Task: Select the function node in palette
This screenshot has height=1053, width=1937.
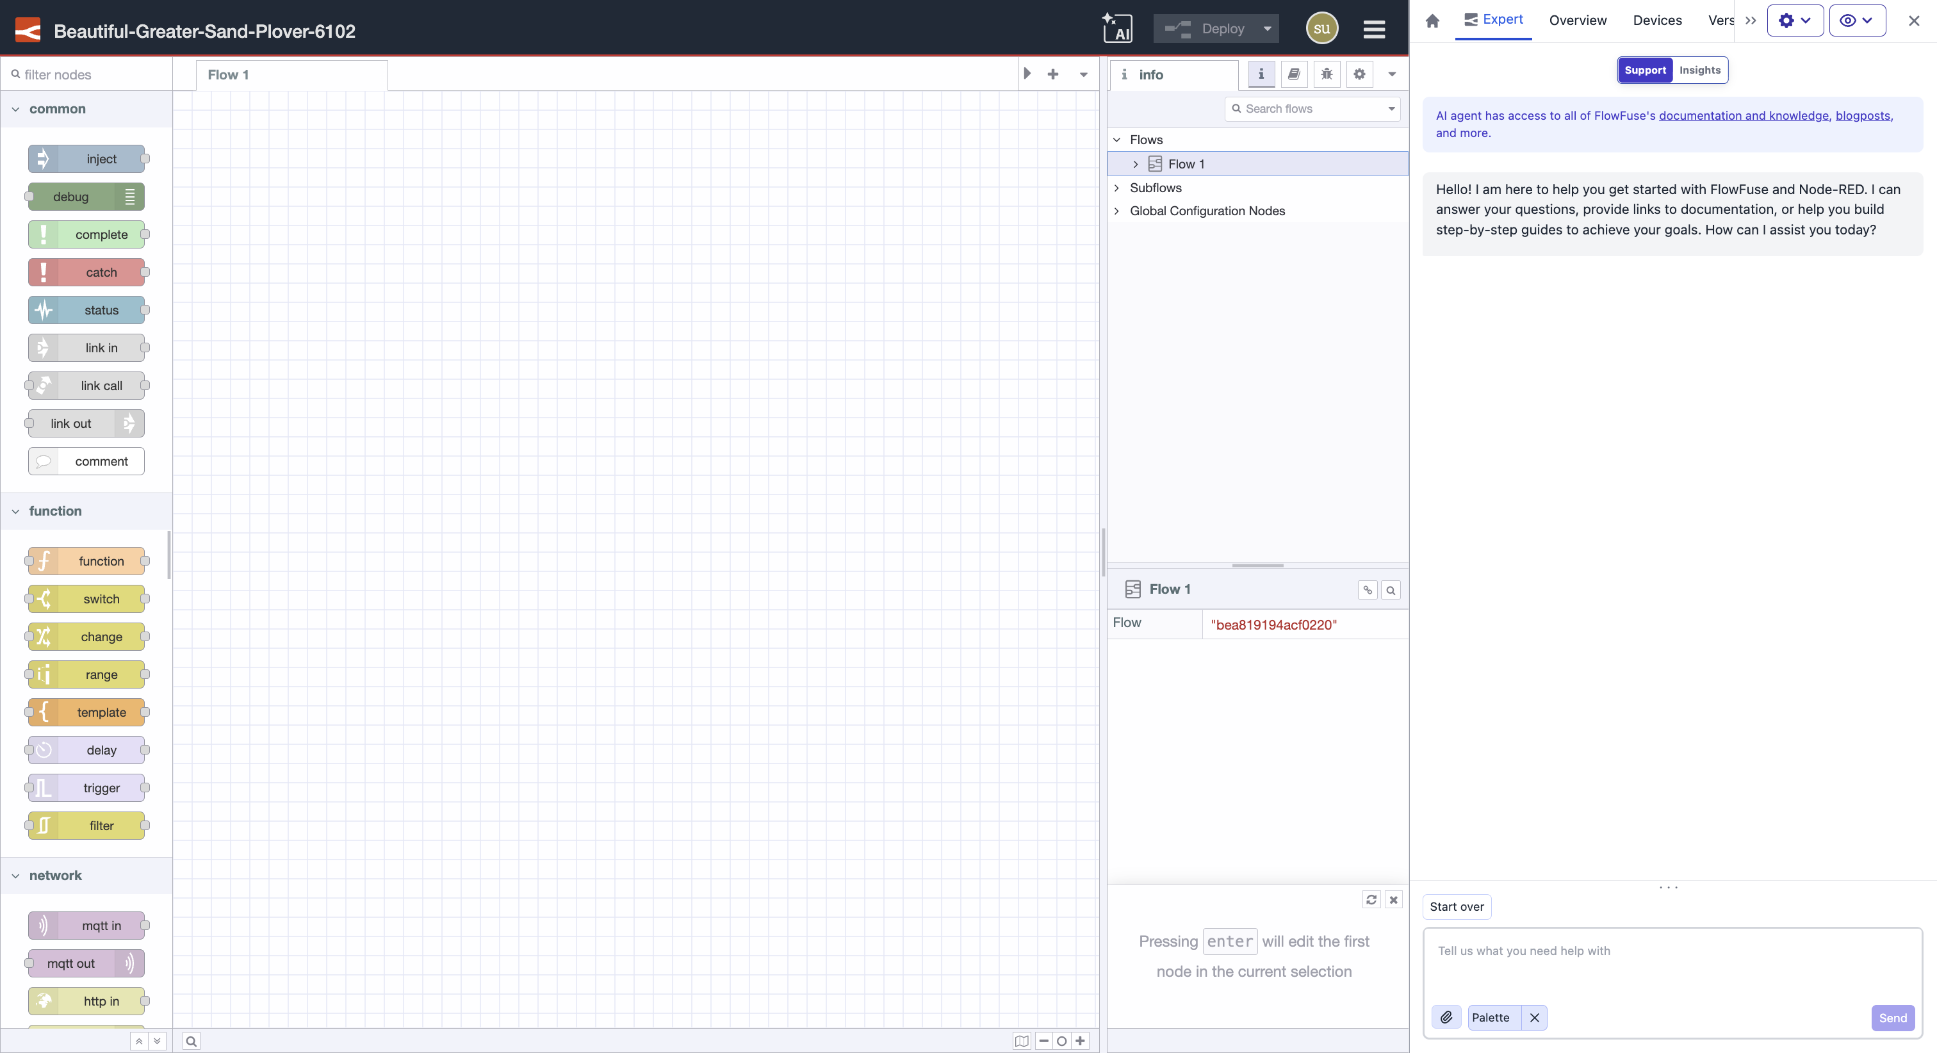Action: click(87, 561)
